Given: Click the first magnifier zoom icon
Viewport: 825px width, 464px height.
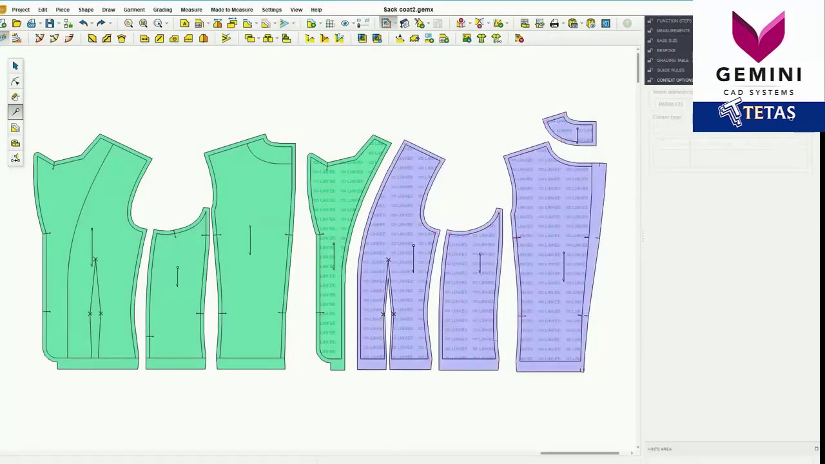Looking at the screenshot, I should [129, 23].
